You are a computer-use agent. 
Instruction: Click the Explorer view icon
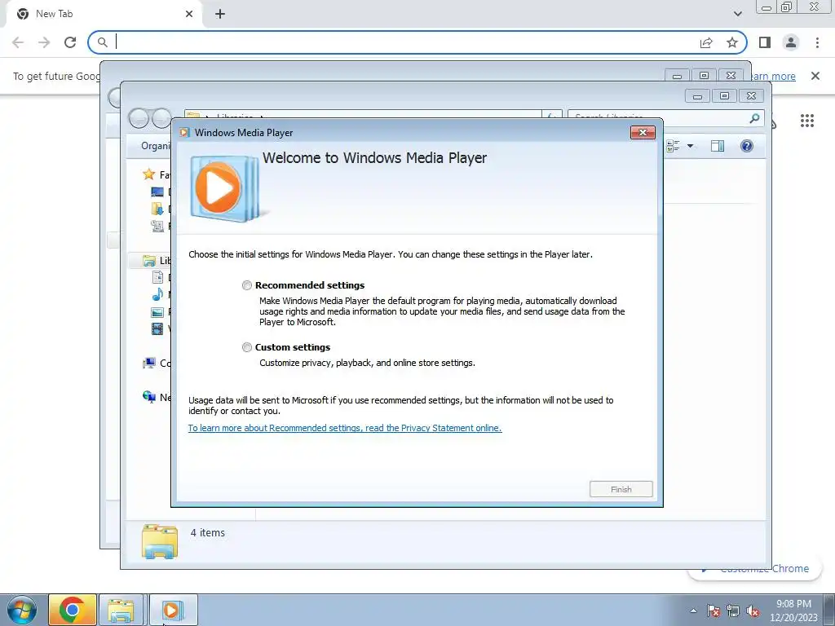tap(673, 146)
